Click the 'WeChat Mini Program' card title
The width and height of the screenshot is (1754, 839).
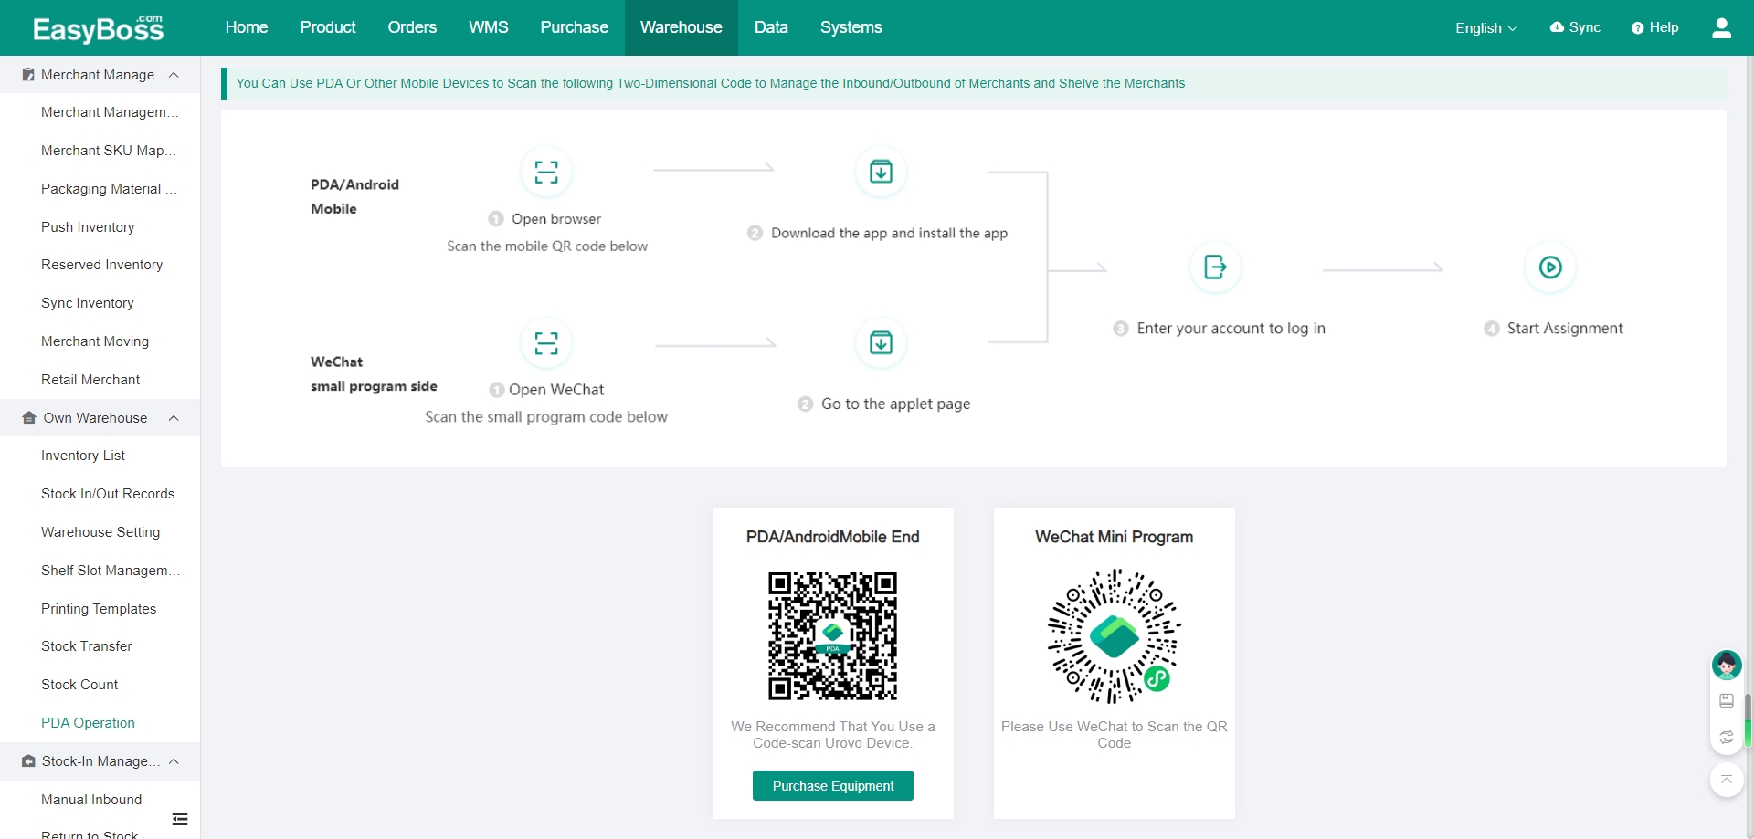[x=1115, y=537]
